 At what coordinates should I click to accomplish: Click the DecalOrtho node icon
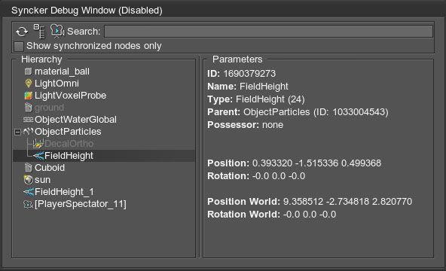(x=38, y=144)
